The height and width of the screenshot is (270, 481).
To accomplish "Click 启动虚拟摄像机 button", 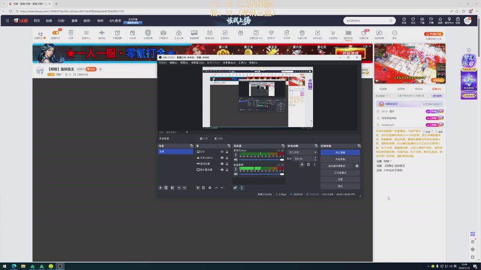I will click(x=337, y=166).
